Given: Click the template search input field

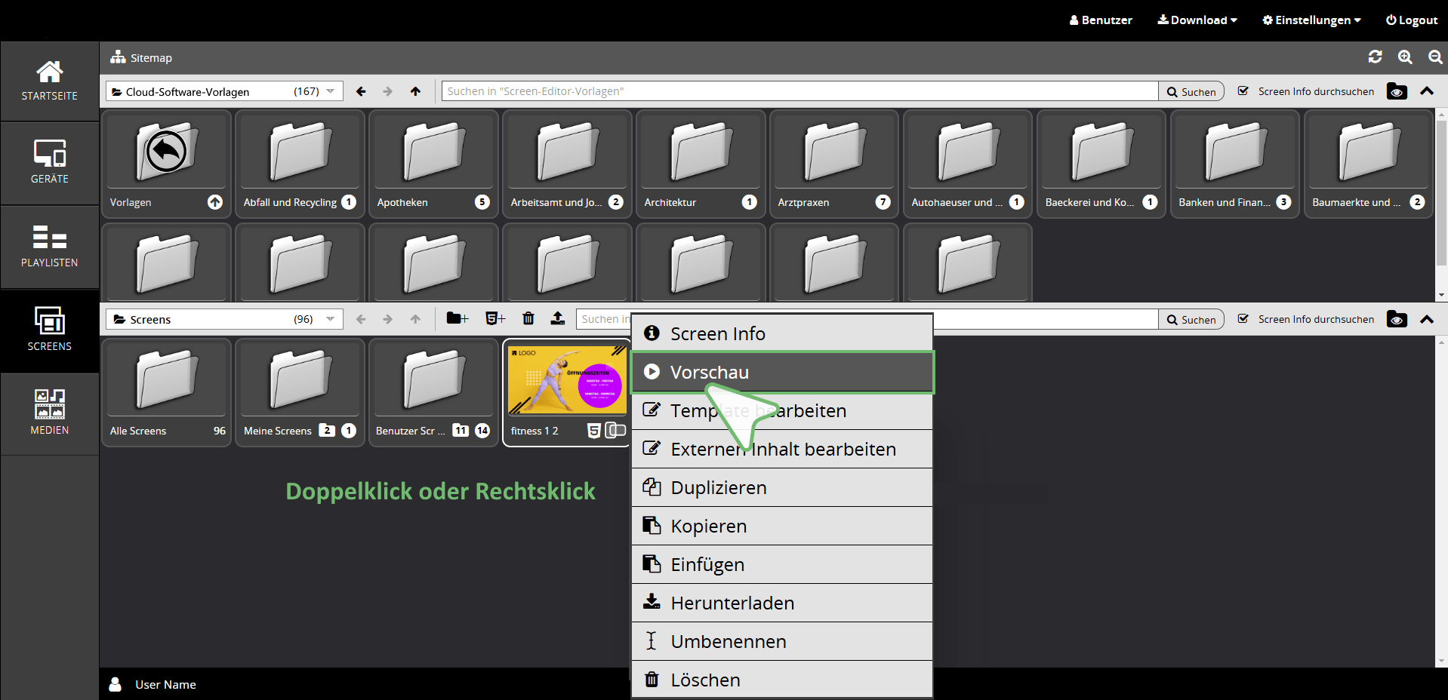Looking at the screenshot, I should coord(799,91).
